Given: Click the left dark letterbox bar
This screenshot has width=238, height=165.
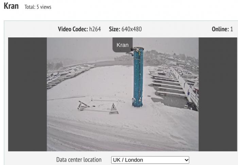Looking at the screenshot, I should (28, 94).
